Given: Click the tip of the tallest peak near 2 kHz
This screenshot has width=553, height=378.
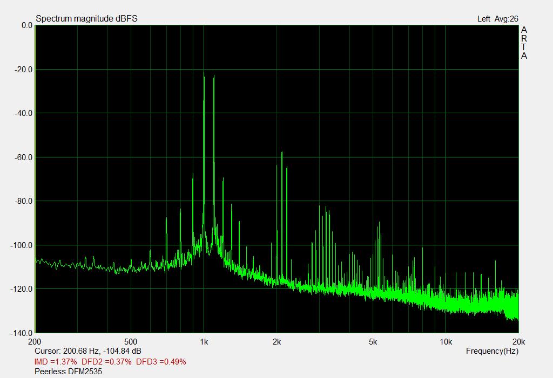Looking at the screenshot, I should 282,153.
